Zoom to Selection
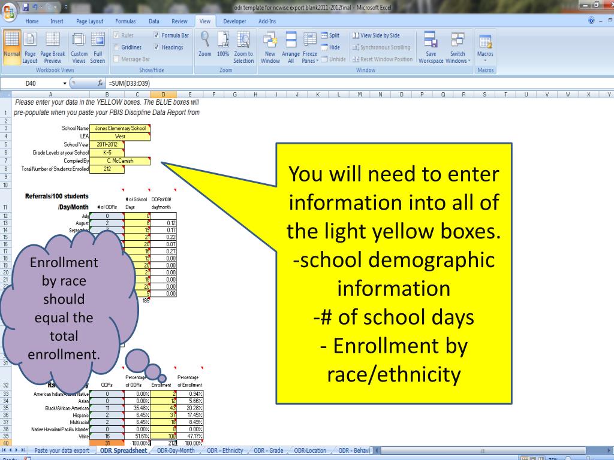Screen dimensions: 614x460 (x=243, y=48)
